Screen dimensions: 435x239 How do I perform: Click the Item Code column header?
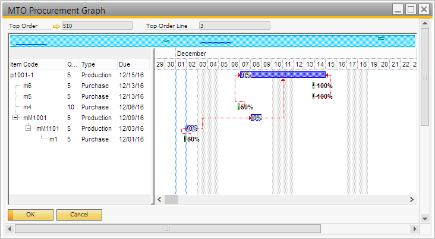[x=24, y=64]
